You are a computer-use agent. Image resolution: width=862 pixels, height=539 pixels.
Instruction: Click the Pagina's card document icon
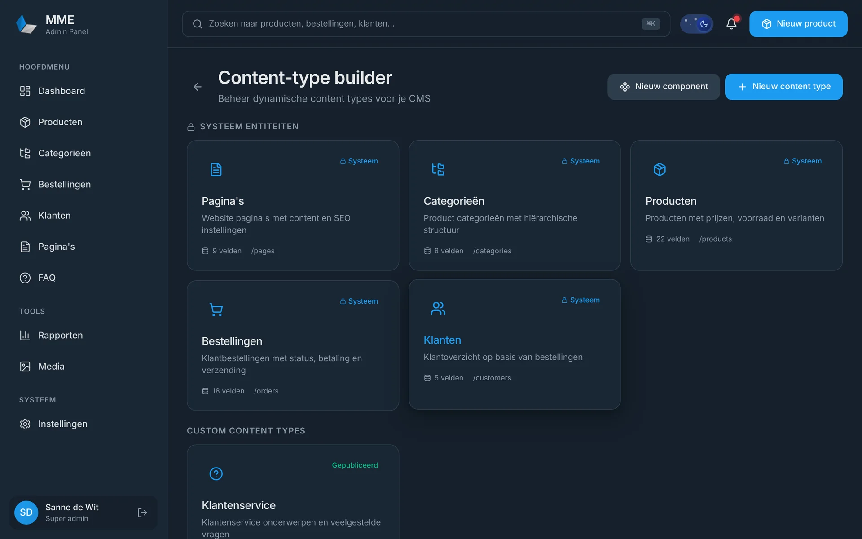pyautogui.click(x=216, y=169)
